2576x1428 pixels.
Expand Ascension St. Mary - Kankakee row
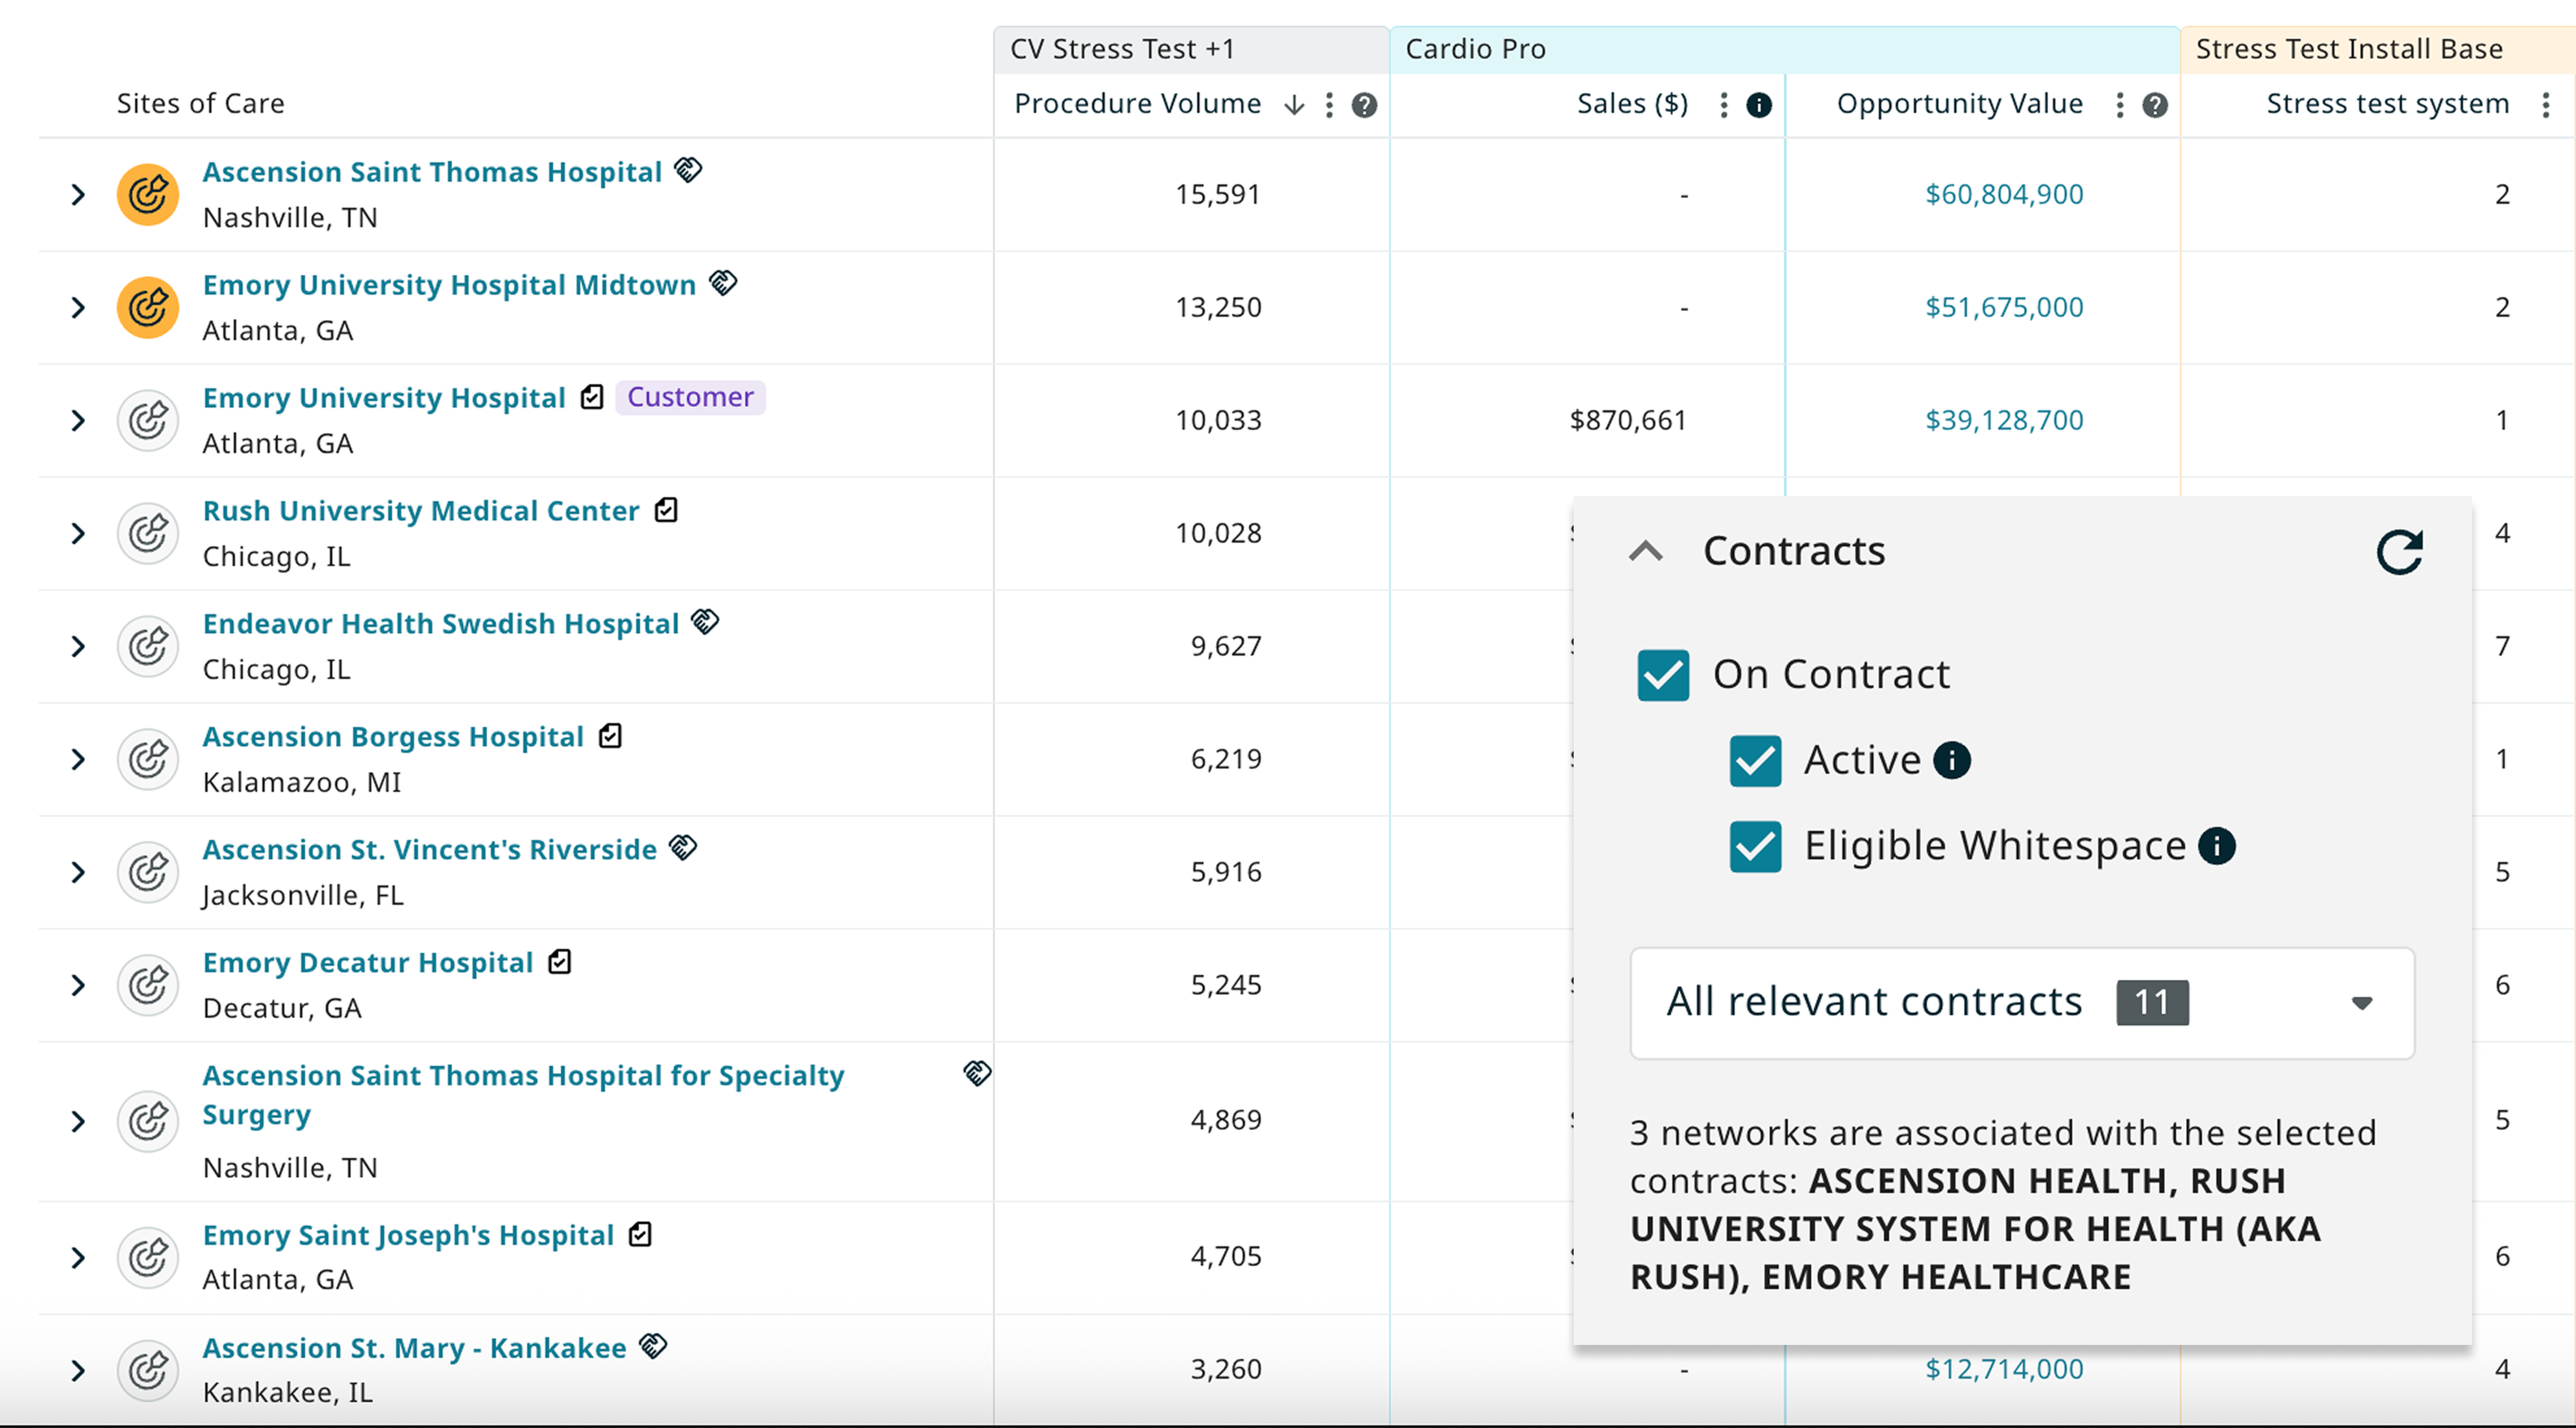(78, 1371)
